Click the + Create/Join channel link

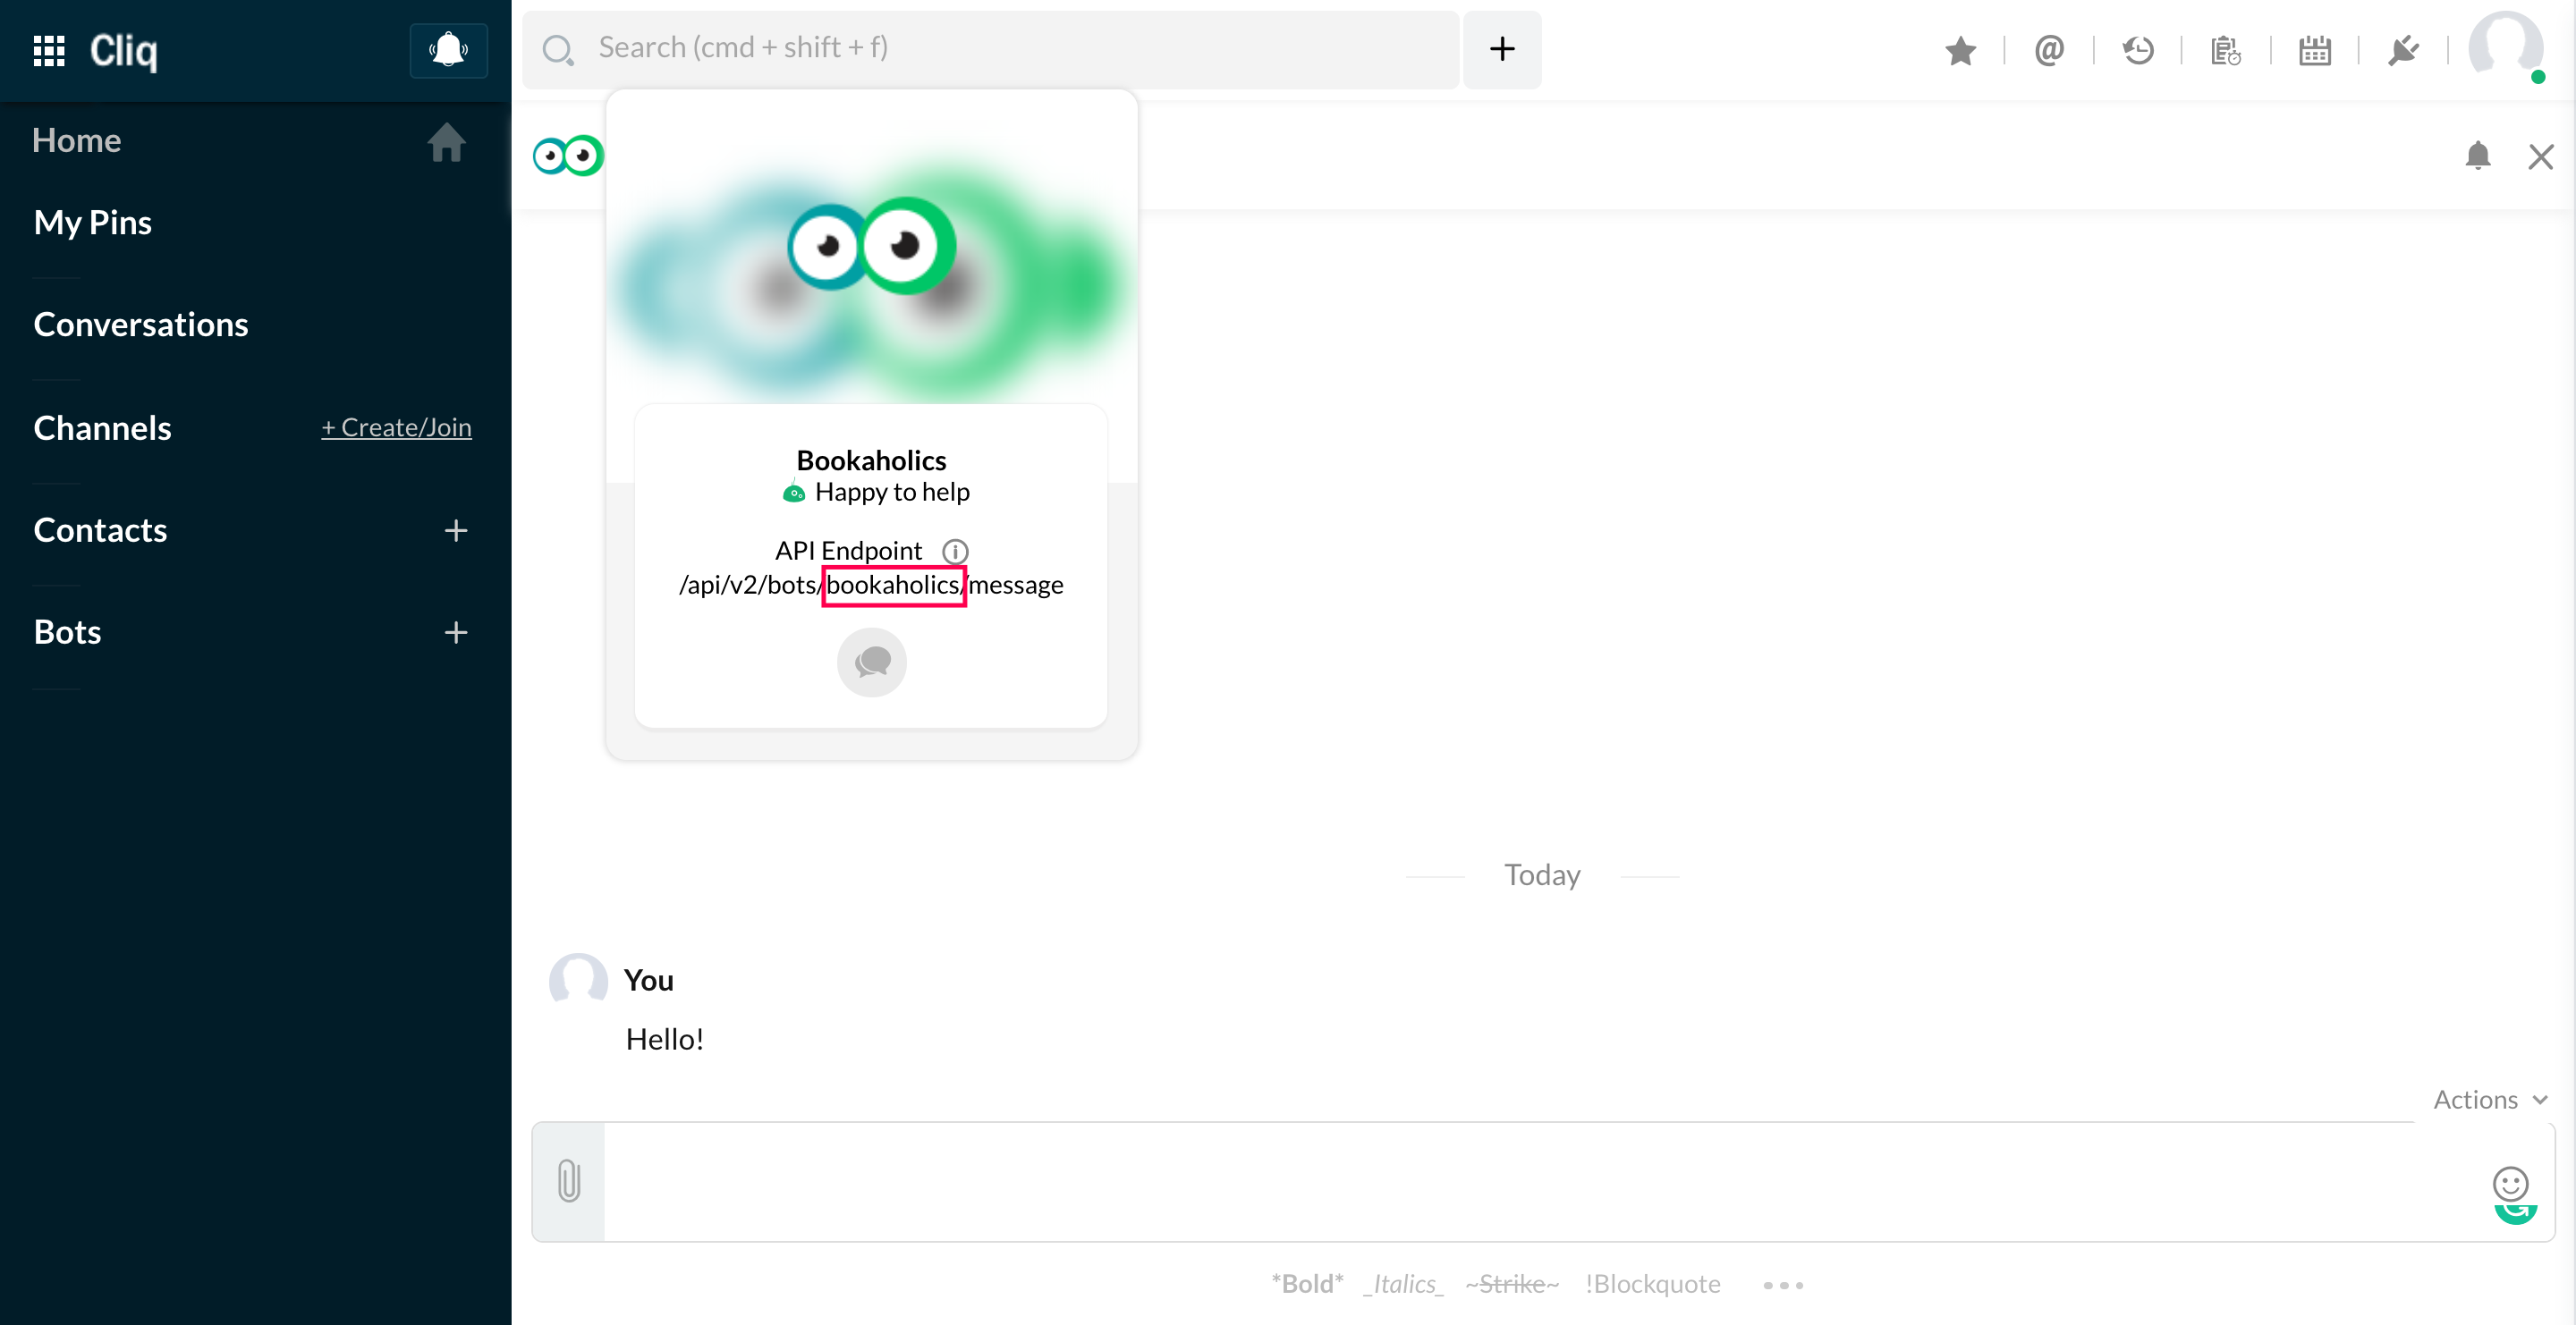[x=396, y=427]
